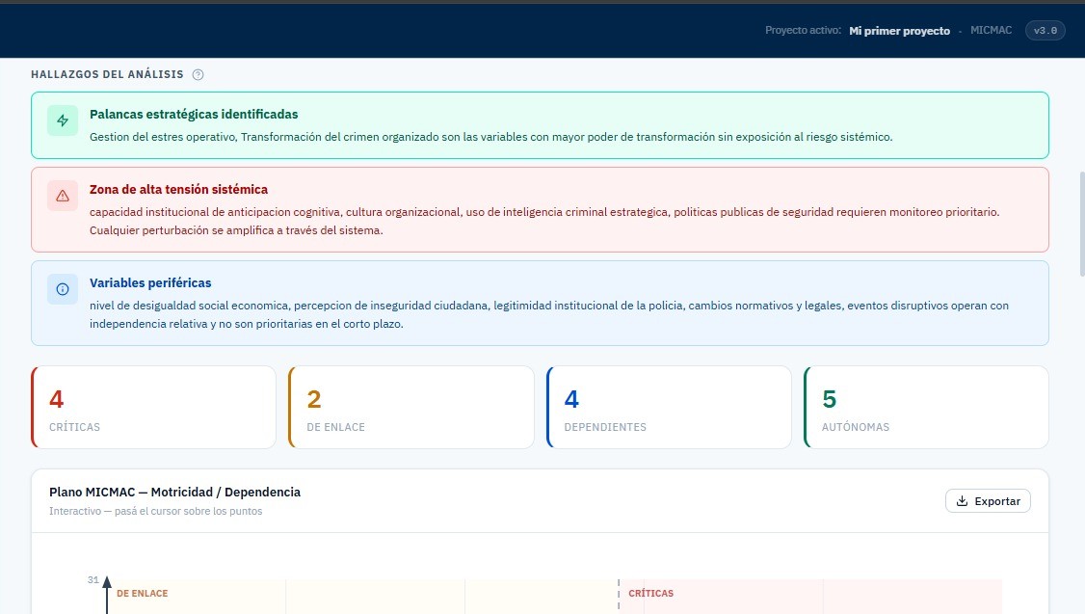Click the Exportar button on the MICMAC plane panel

(988, 500)
